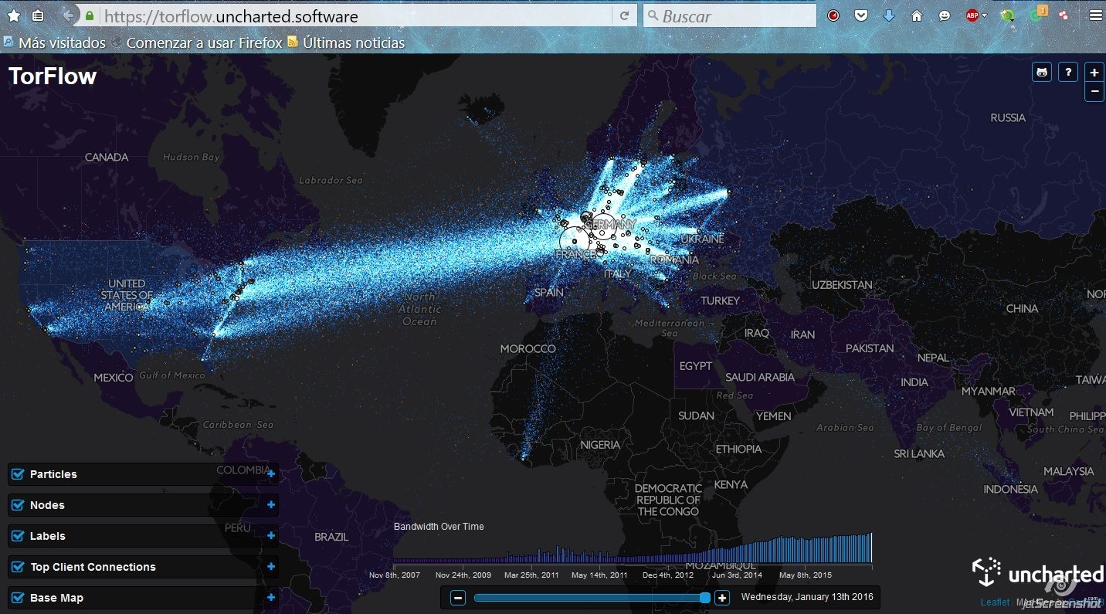1106x614 pixels.
Task: Uncheck Top Client Connections checkbox
Action: [19, 567]
